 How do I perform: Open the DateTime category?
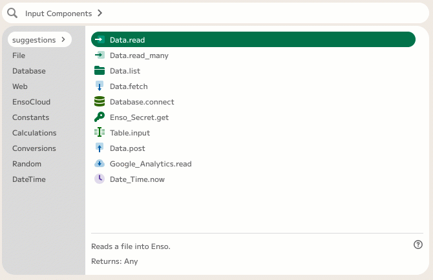29,179
